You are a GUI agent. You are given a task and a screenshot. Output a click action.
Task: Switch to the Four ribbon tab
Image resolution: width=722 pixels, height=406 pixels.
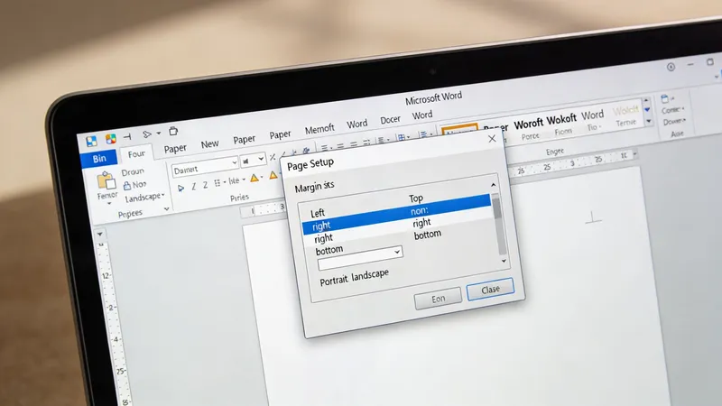click(x=136, y=153)
